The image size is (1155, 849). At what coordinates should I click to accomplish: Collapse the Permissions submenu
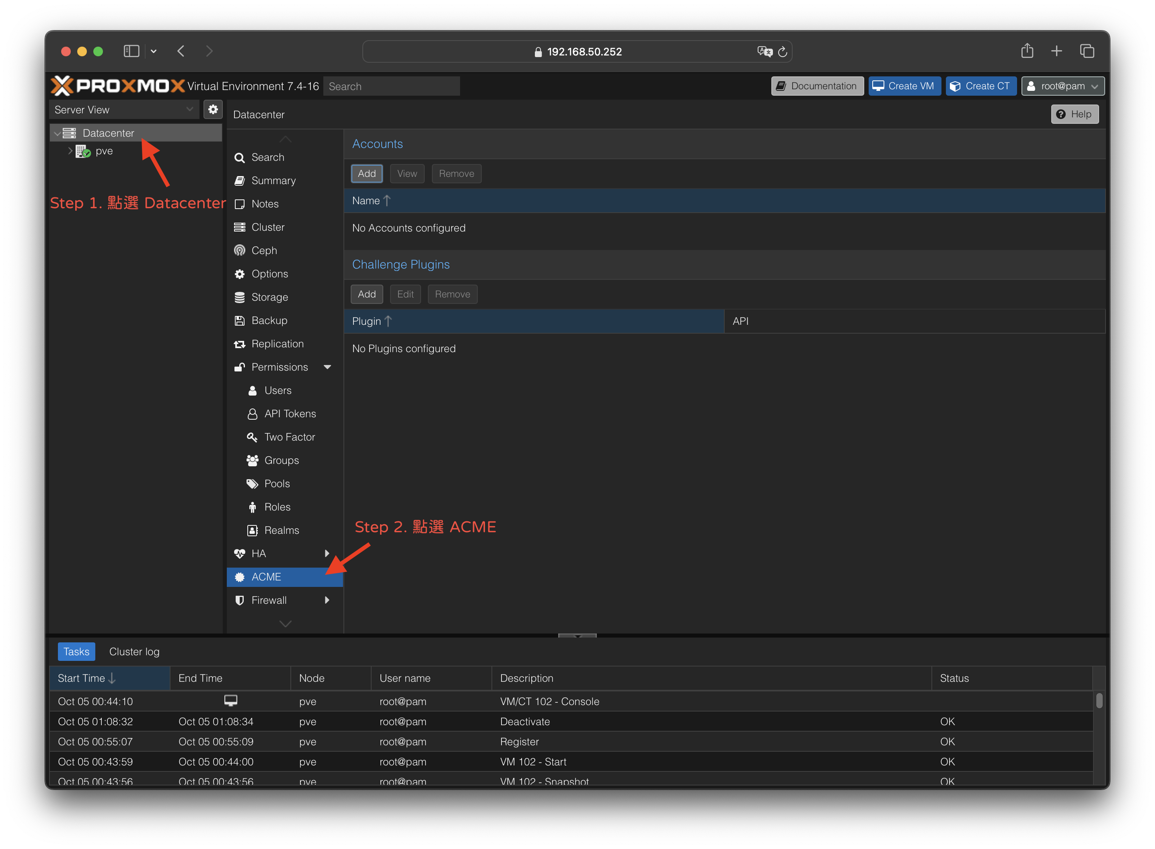click(x=327, y=367)
